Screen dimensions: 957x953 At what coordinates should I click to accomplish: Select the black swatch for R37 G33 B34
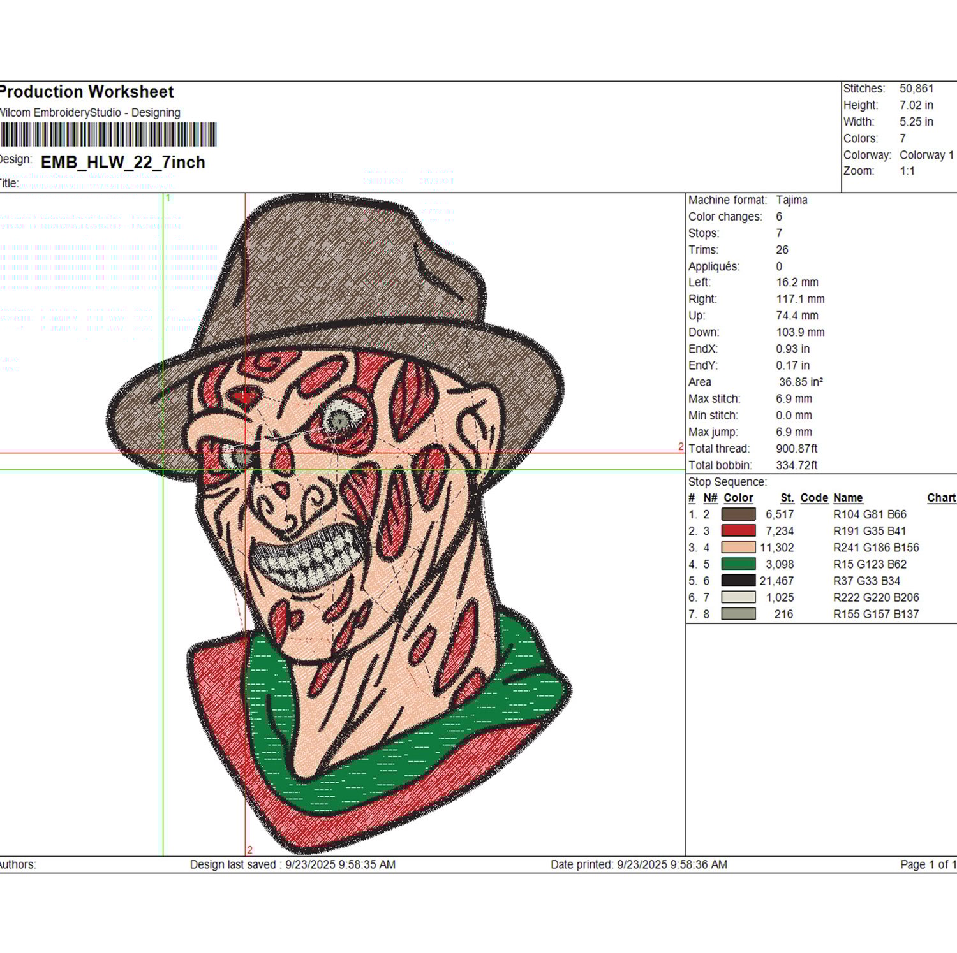click(738, 580)
